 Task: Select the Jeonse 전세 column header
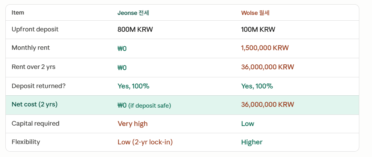pos(133,13)
